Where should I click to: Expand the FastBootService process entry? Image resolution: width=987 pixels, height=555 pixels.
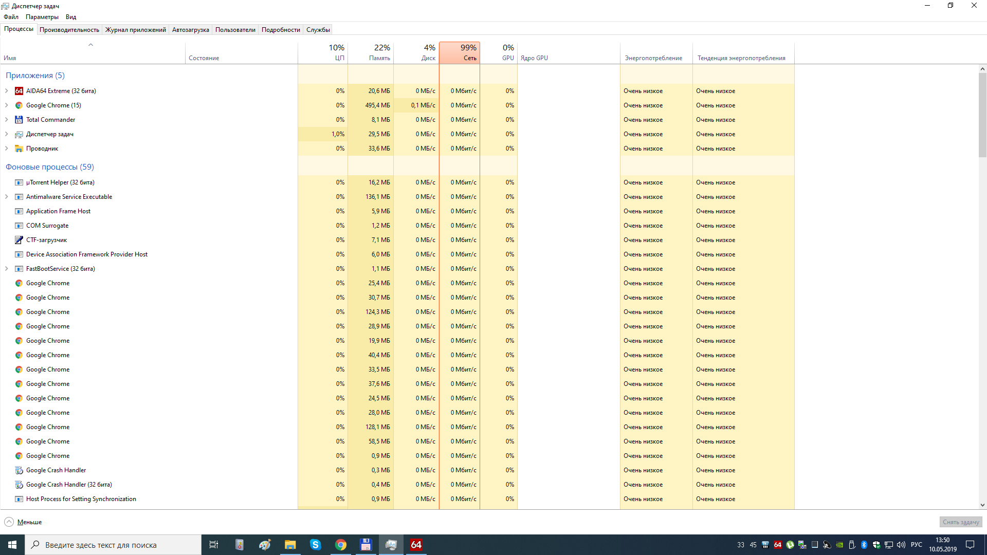7,269
